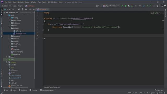Rollback changes with the undo icon
167x94 pixels.
coord(157,6)
